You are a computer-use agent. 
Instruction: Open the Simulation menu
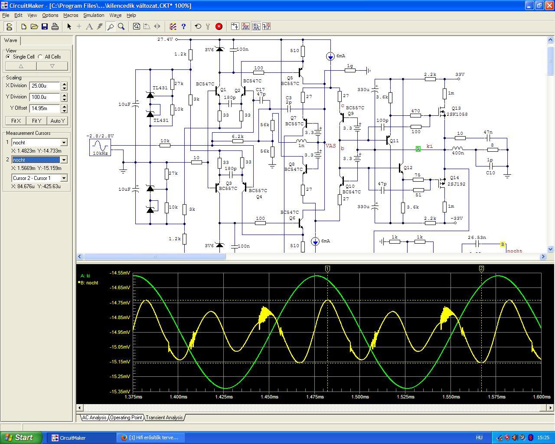(x=94, y=15)
